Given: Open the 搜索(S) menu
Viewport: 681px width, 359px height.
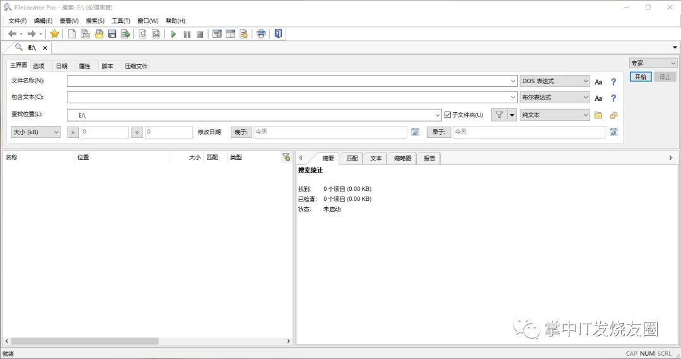Looking at the screenshot, I should coord(95,21).
